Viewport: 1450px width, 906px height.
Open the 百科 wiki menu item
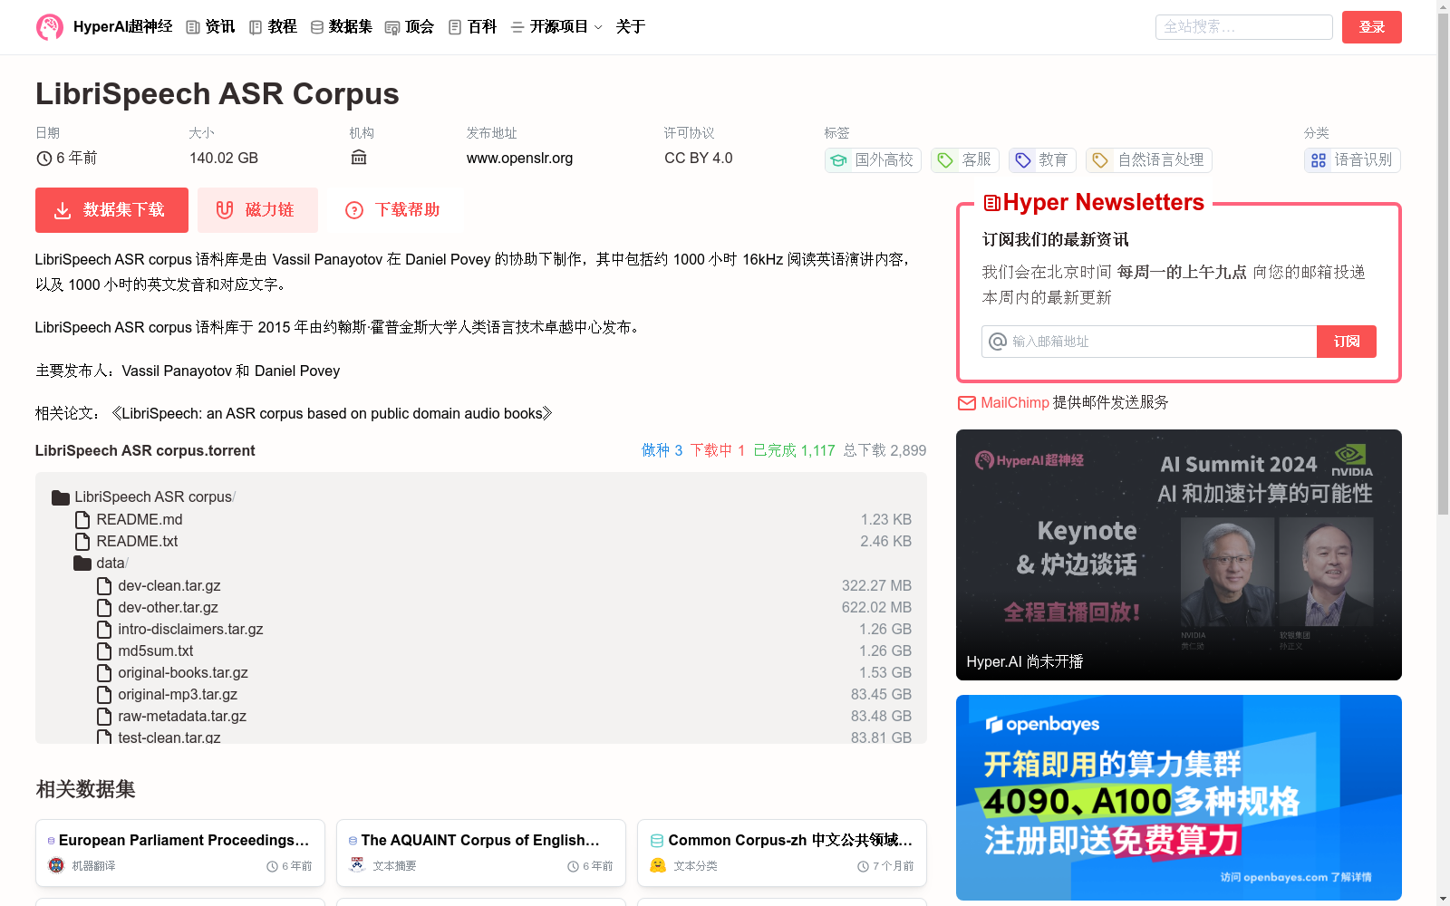[472, 27]
